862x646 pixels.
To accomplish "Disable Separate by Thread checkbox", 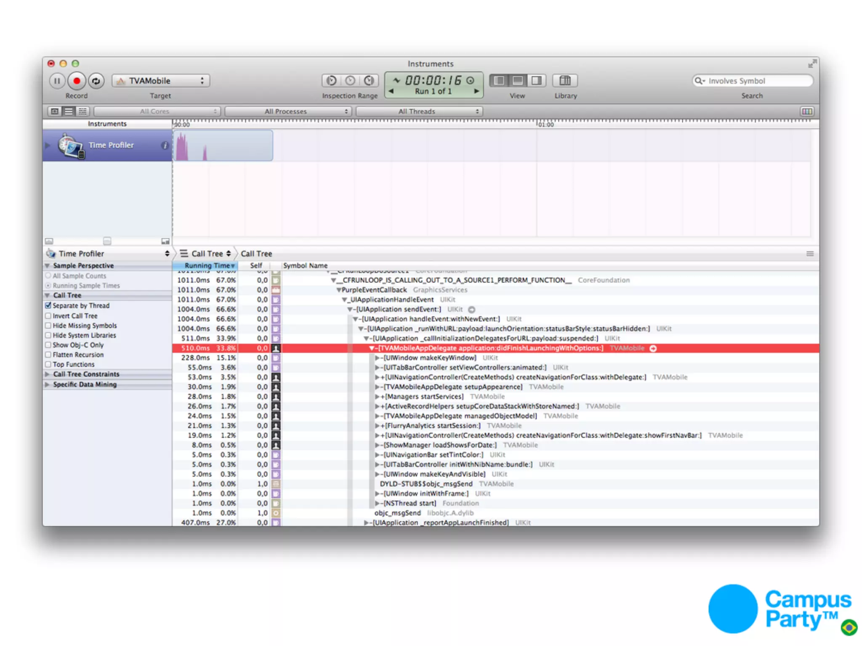I will tap(48, 306).
